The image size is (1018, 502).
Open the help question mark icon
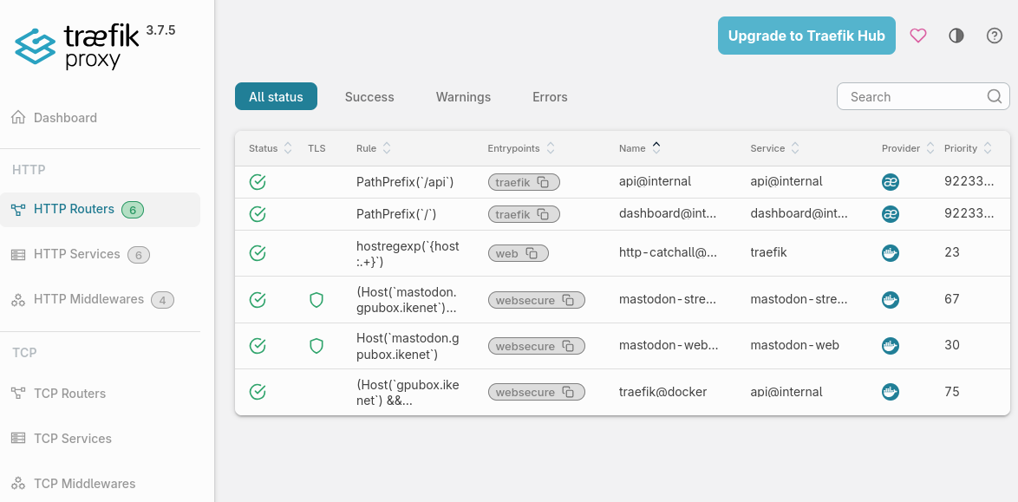[994, 36]
